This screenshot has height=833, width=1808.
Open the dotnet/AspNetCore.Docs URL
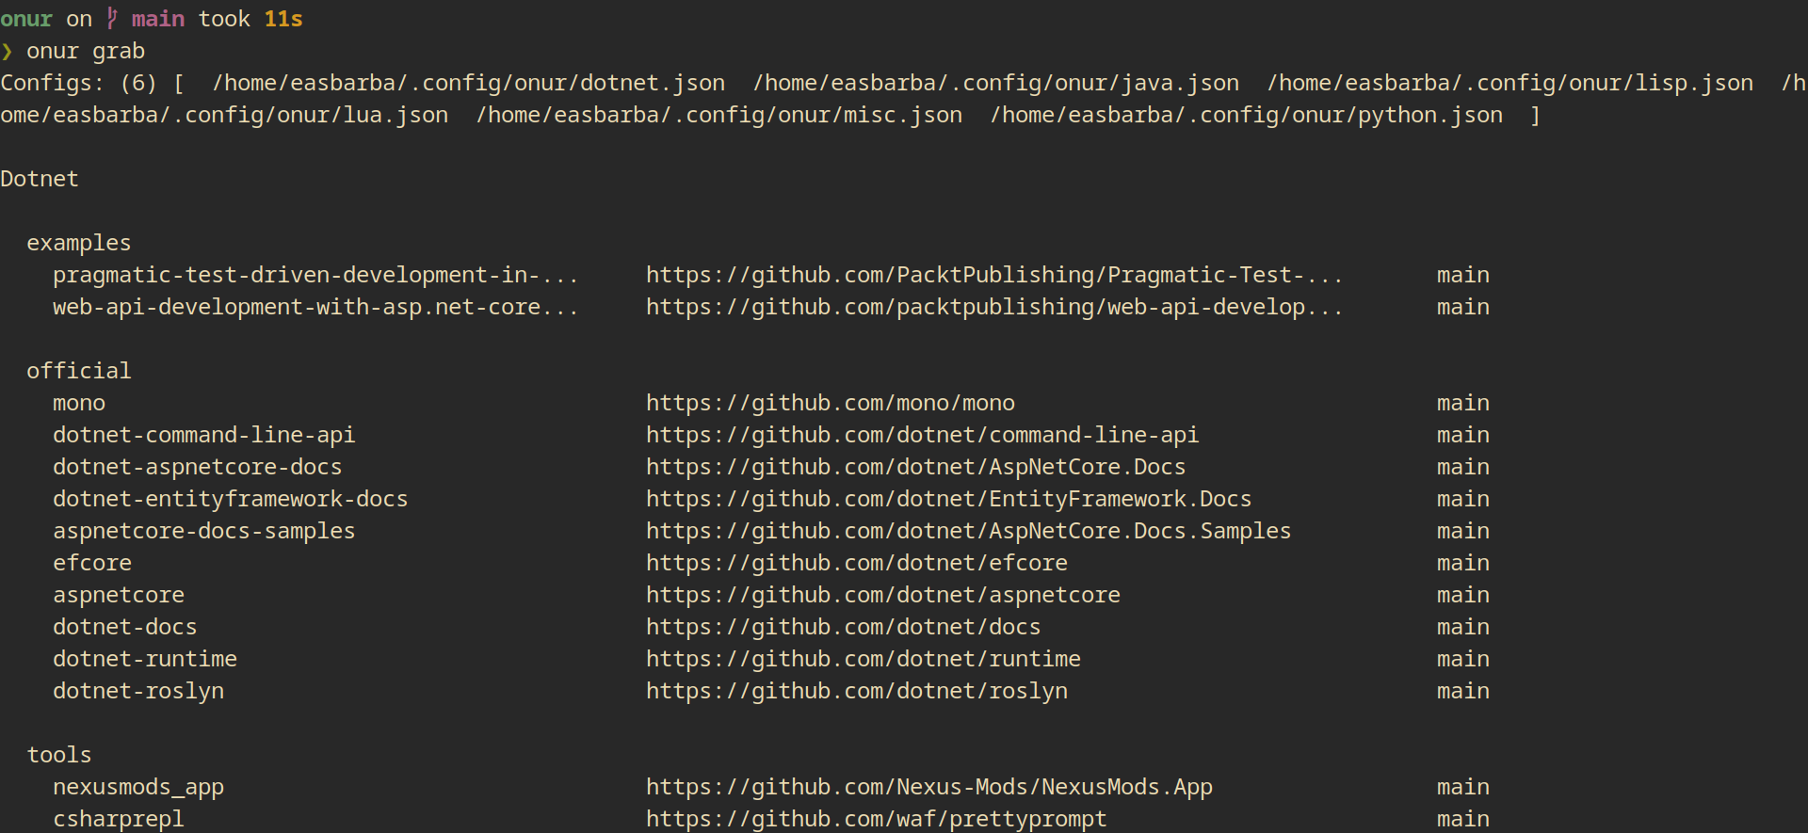click(916, 467)
